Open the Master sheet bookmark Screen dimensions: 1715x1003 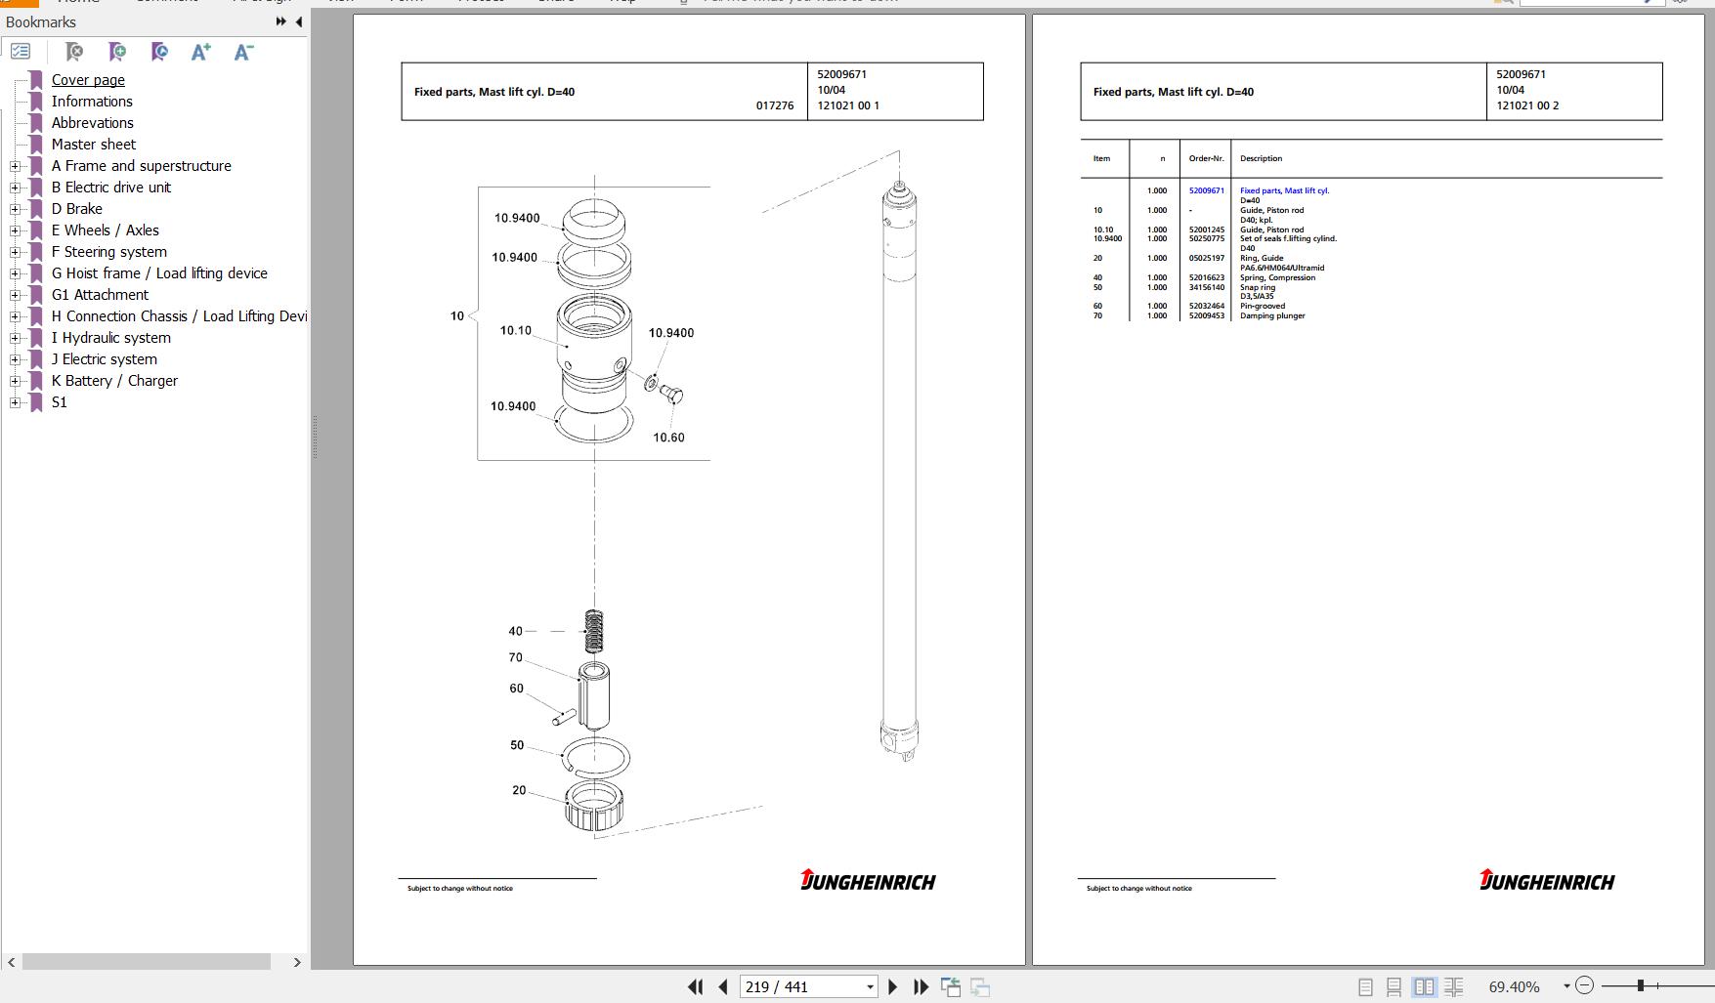point(94,145)
